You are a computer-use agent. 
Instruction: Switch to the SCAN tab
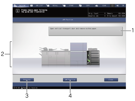tap(102, 6)
